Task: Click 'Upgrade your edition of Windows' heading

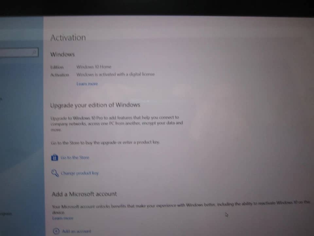Action: [95, 105]
